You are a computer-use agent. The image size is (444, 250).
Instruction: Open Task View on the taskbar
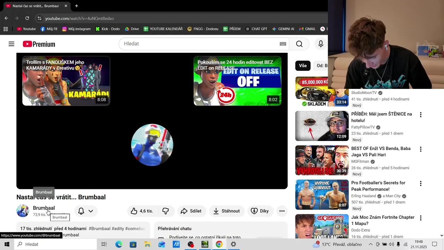click(x=104, y=244)
